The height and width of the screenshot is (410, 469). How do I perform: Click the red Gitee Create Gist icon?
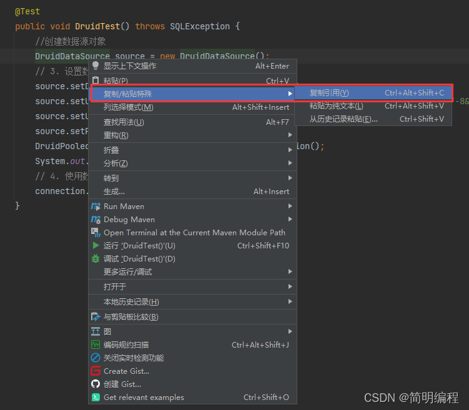point(96,371)
